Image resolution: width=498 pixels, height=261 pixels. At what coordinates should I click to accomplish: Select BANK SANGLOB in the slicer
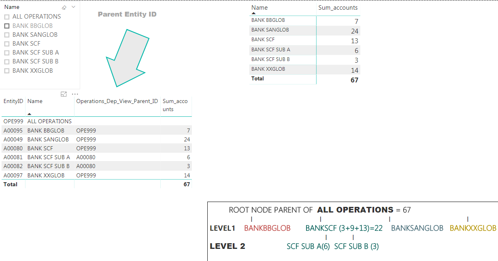pos(6,35)
